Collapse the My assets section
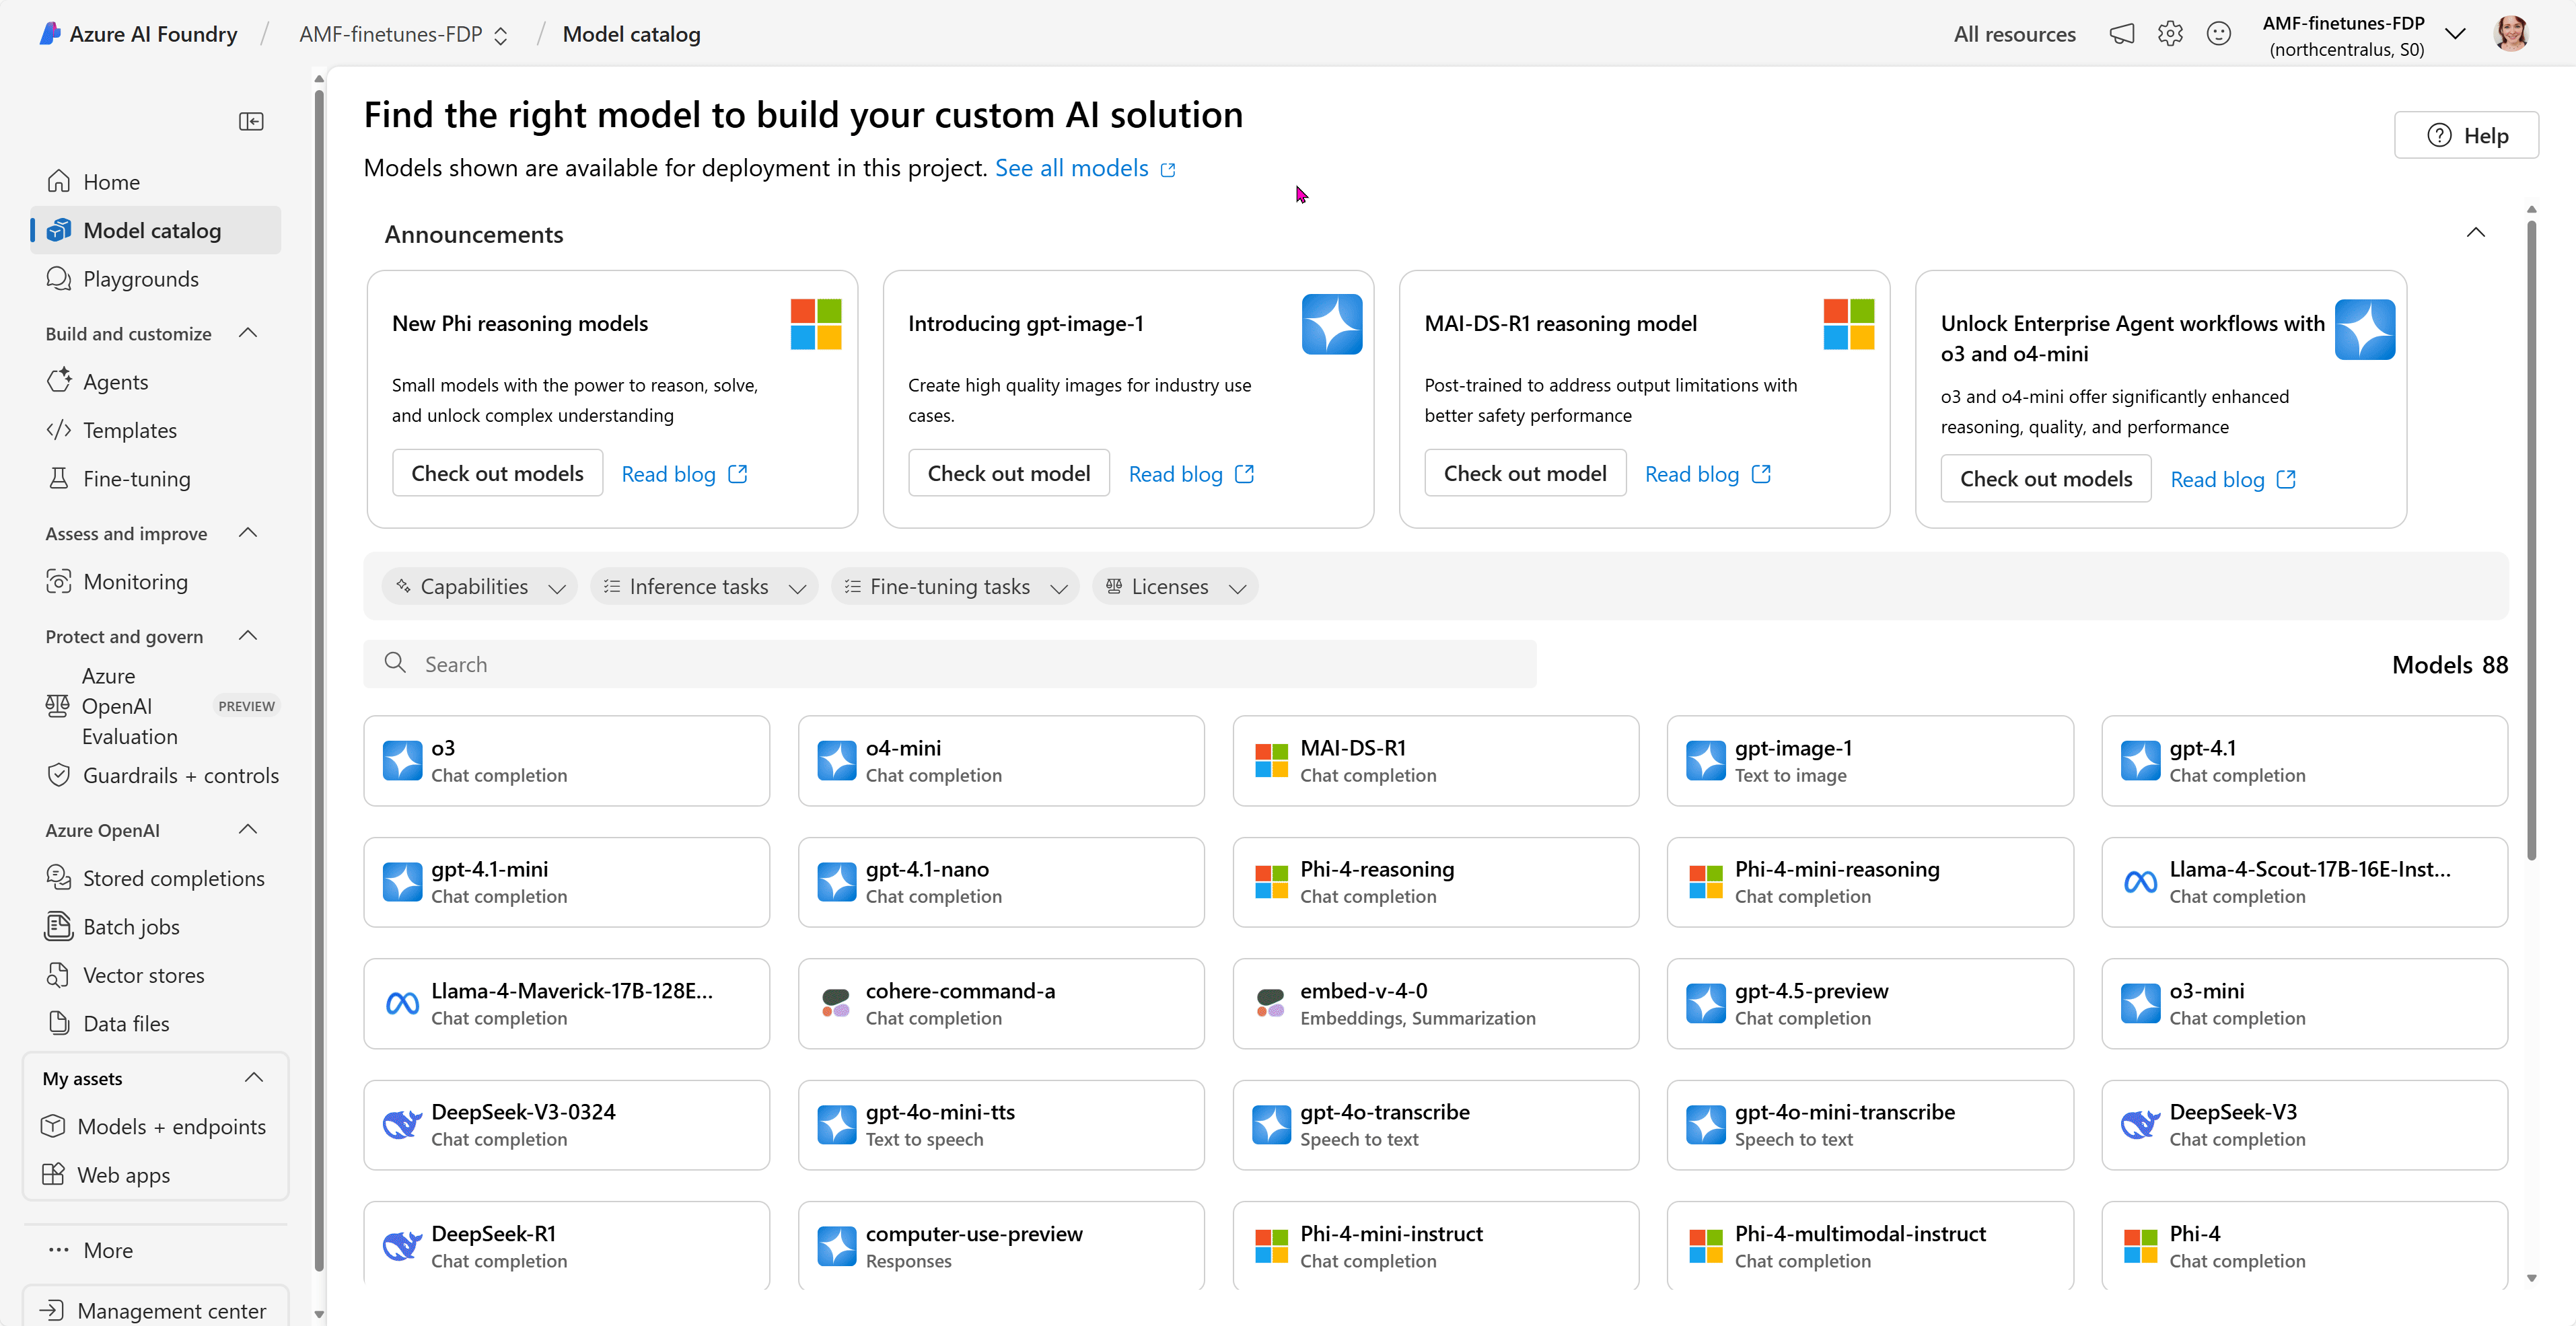Viewport: 2576px width, 1326px height. pyautogui.click(x=254, y=1077)
